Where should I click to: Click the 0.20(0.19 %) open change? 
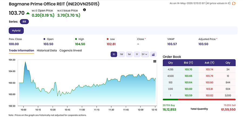(43, 15)
